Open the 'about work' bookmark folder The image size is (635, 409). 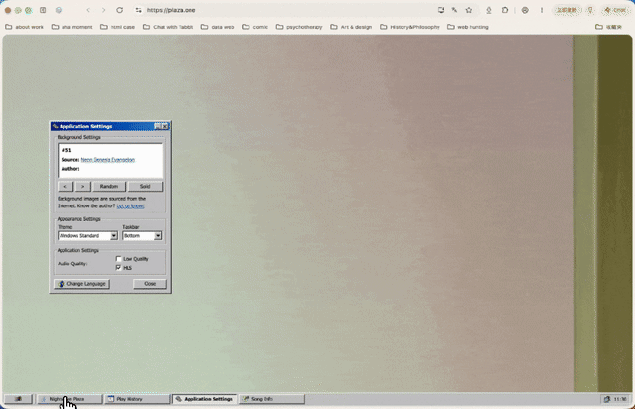(24, 27)
